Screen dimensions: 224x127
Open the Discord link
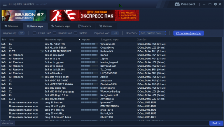click(x=185, y=4)
